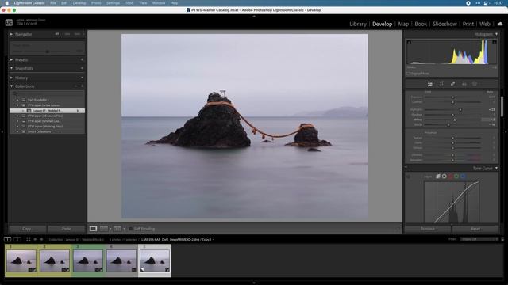Collapse the Tone Curve panel
This screenshot has width=508, height=285.
coord(496,169)
